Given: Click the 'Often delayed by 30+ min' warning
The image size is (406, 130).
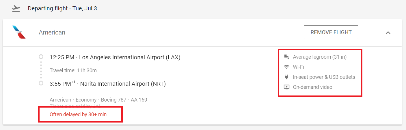Looking at the screenshot, I should pos(78,114).
